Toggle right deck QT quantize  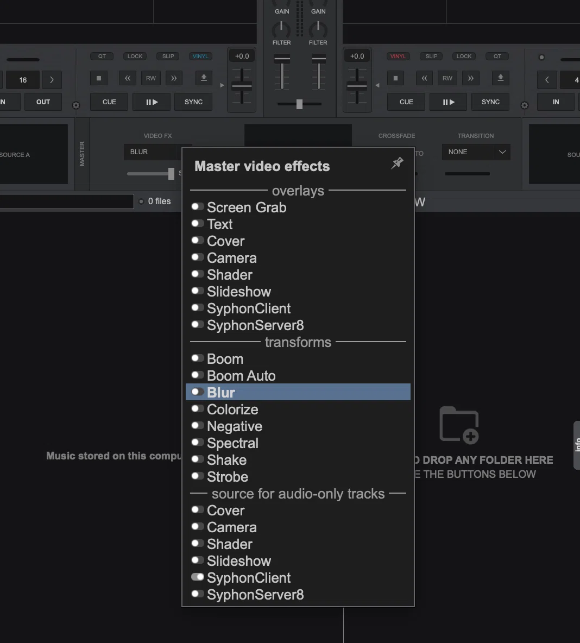point(497,56)
